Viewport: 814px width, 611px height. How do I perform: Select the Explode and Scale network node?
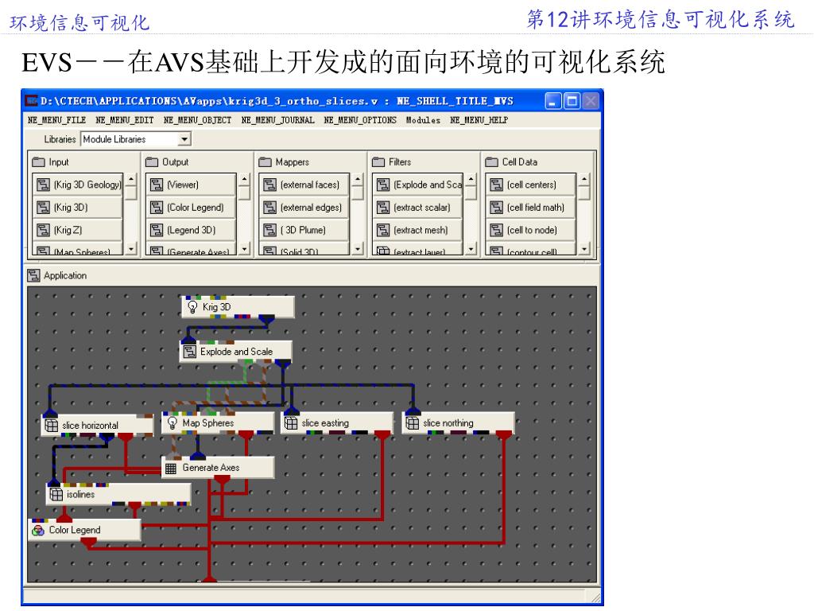235,352
